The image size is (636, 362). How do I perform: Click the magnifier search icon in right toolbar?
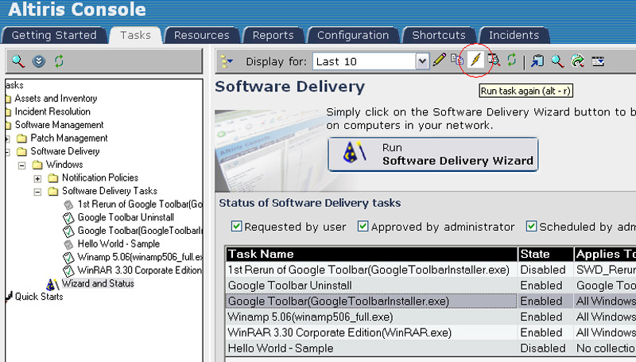pyautogui.click(x=558, y=61)
